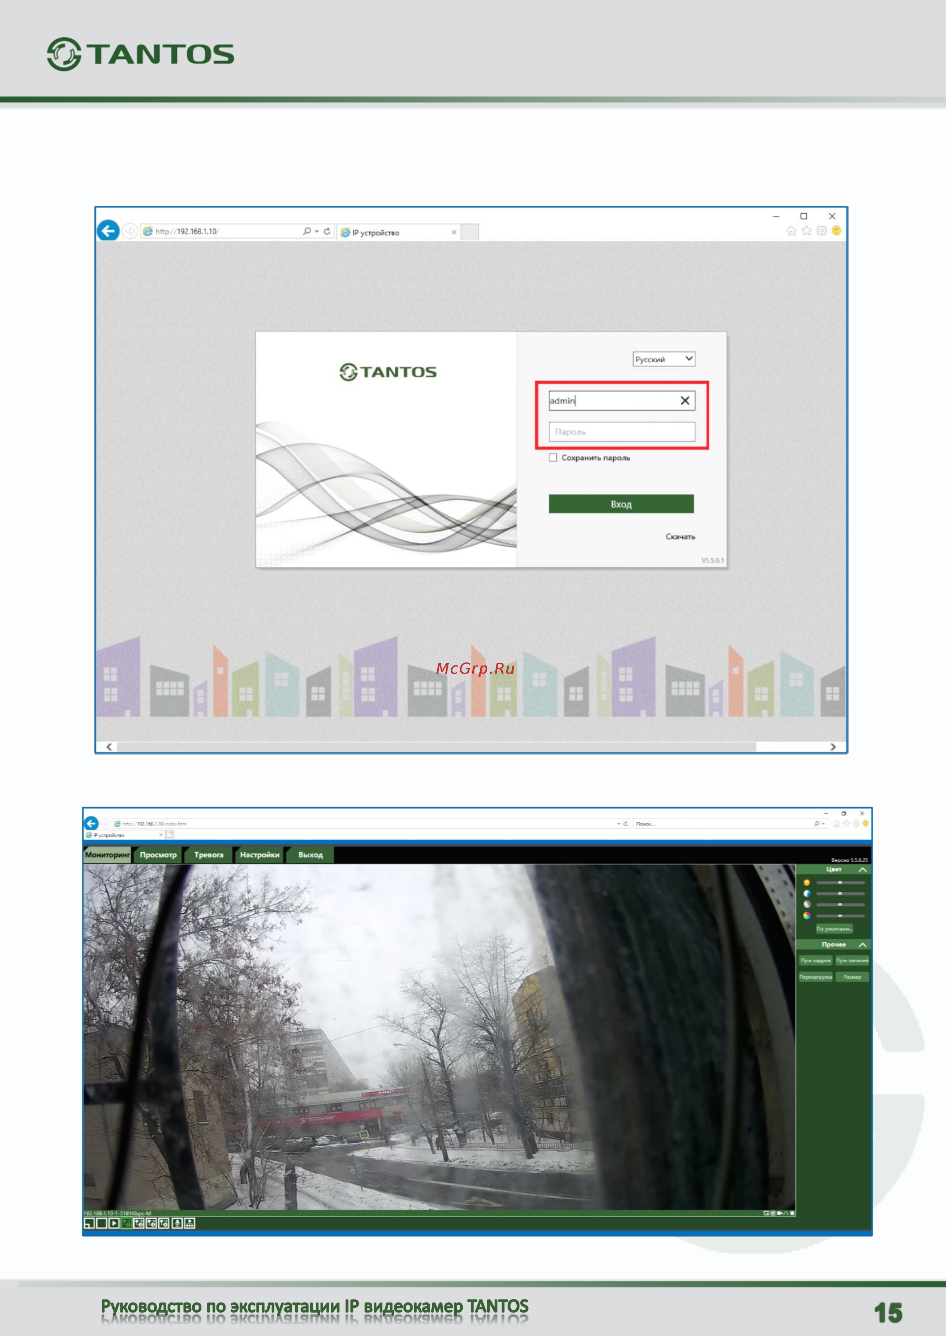Image resolution: width=946 pixels, height=1336 pixels.
Task: Close the IP устройство tab in login browser
Action: (454, 232)
